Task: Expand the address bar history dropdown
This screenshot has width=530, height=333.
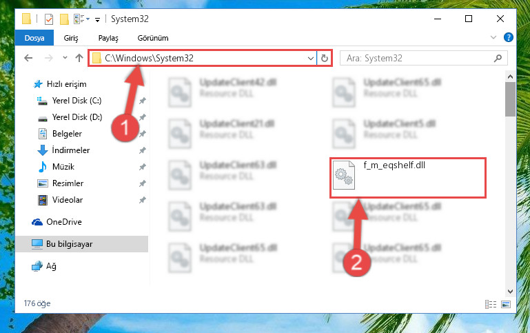Action: click(311, 58)
